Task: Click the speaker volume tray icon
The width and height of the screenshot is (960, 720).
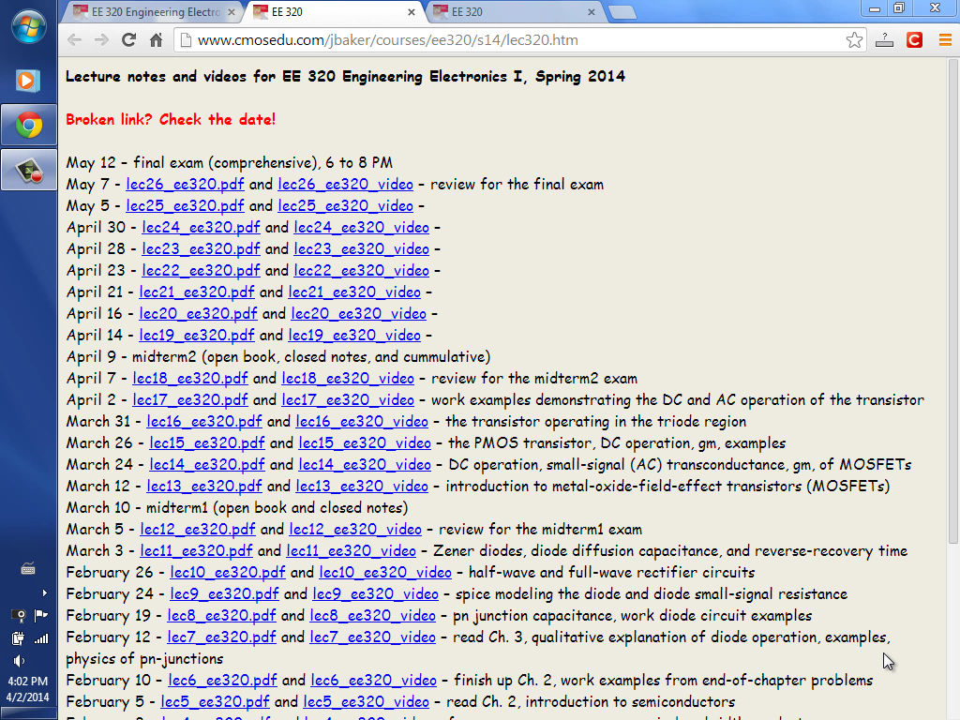Action: coord(19,661)
